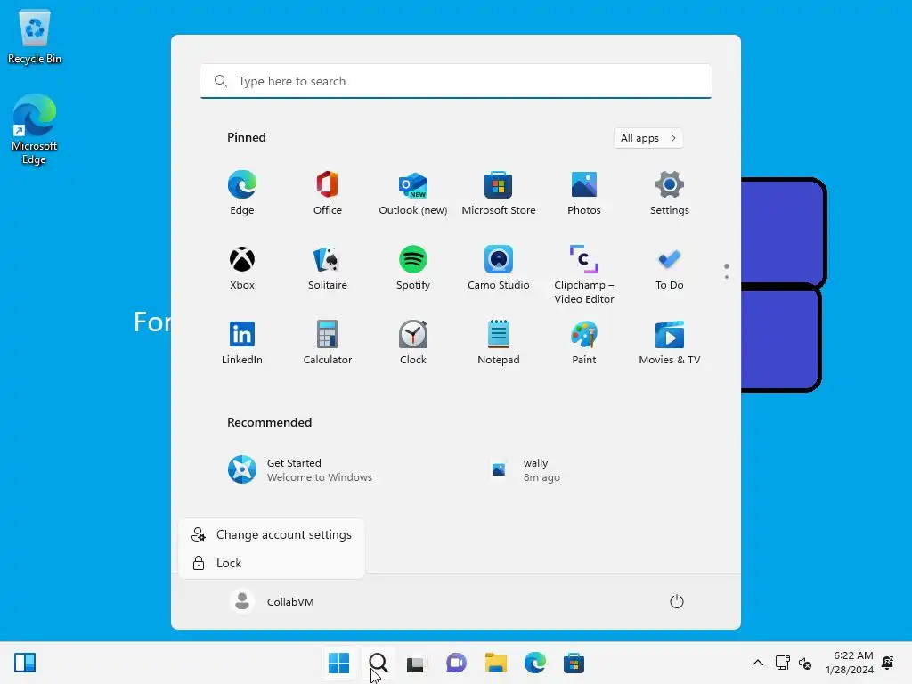912x684 pixels.
Task: Launch Clipchamp Video Editor
Action: (x=584, y=274)
